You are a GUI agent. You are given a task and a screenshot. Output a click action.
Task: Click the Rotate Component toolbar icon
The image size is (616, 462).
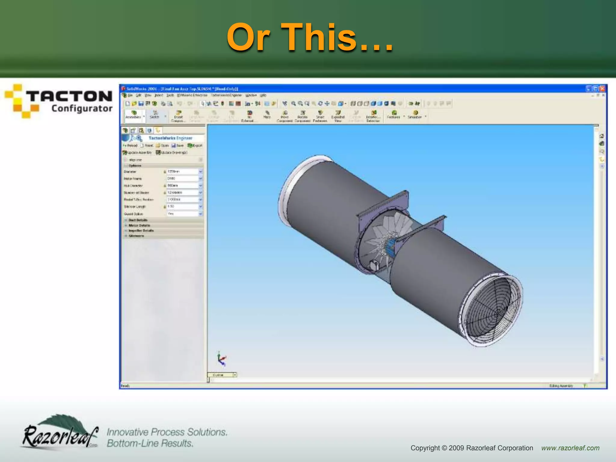coord(303,113)
